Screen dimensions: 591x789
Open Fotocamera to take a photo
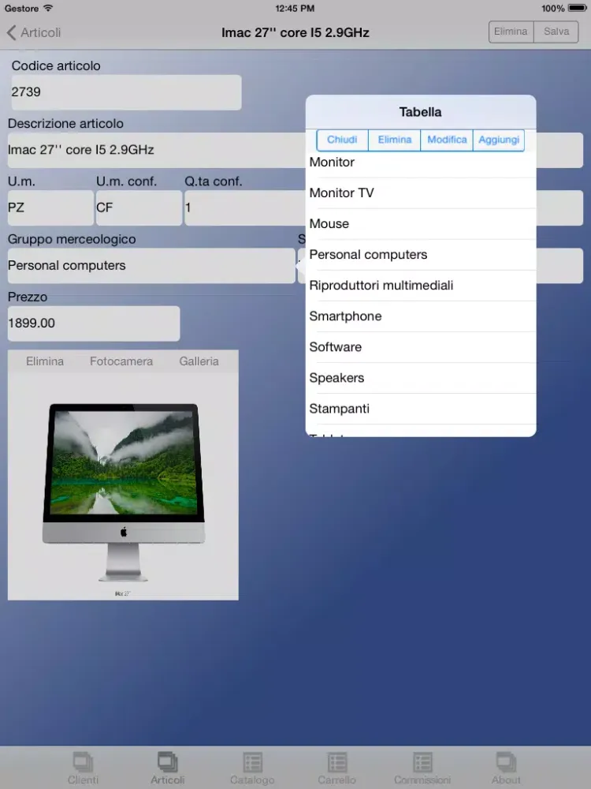(x=121, y=361)
